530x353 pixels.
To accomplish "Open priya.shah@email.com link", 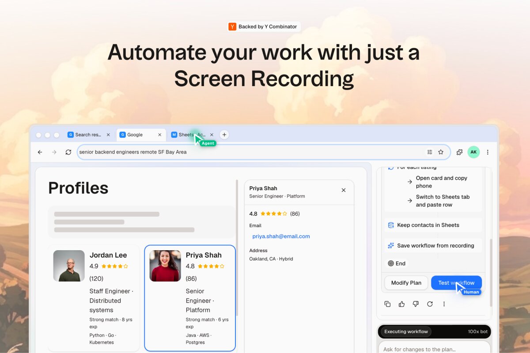I will [x=281, y=236].
